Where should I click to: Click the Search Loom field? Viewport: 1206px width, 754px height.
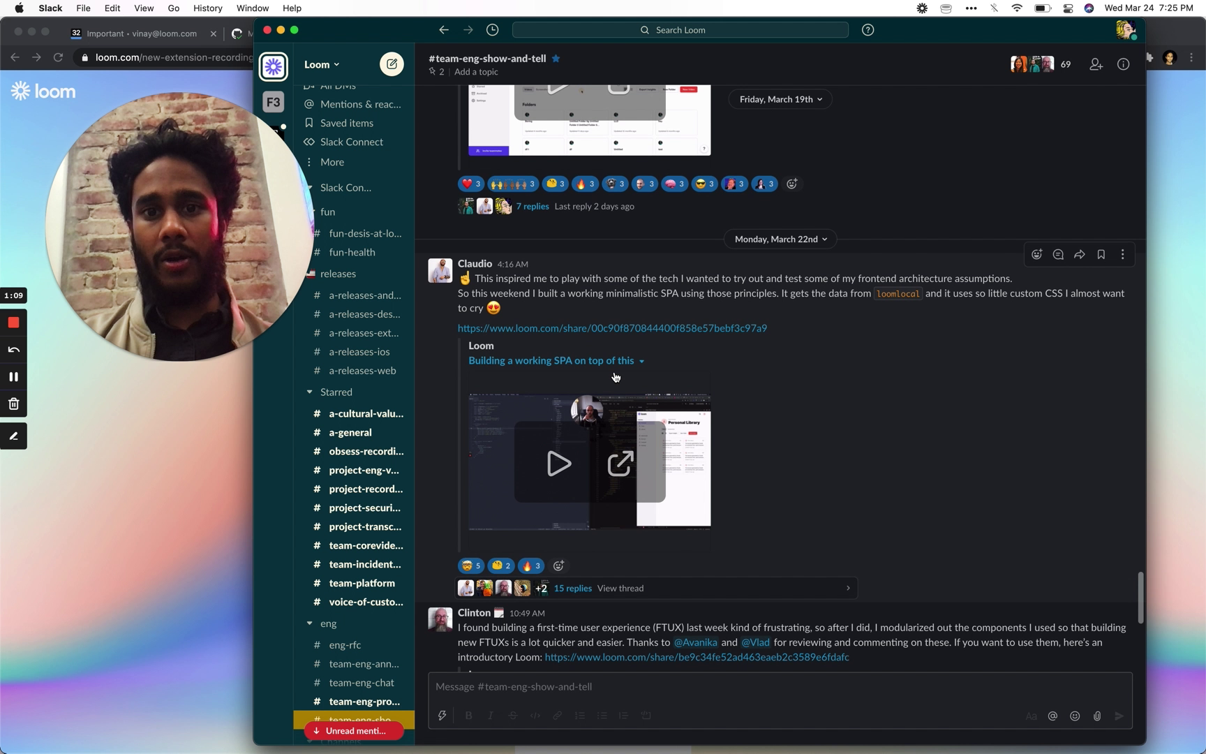pyautogui.click(x=680, y=30)
